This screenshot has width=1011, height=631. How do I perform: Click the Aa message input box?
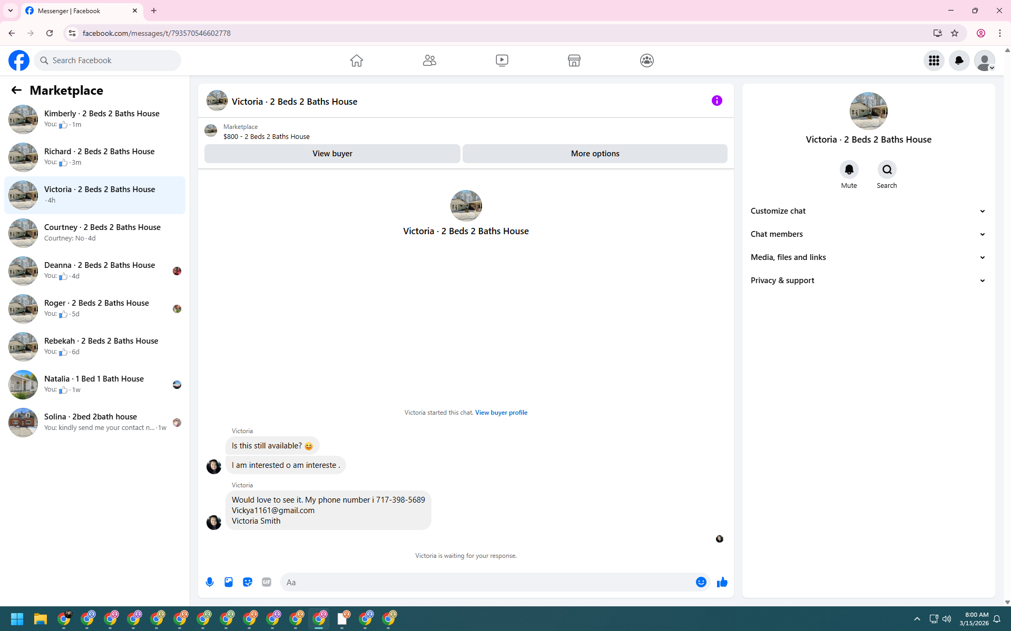[x=487, y=582]
